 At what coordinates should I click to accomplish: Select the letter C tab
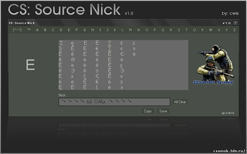click(53, 30)
